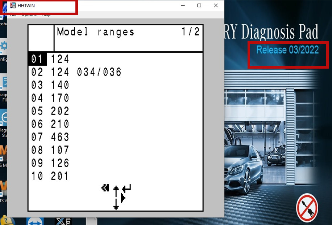
Task: Click the down arrow navigation icon
Action: pos(116,204)
